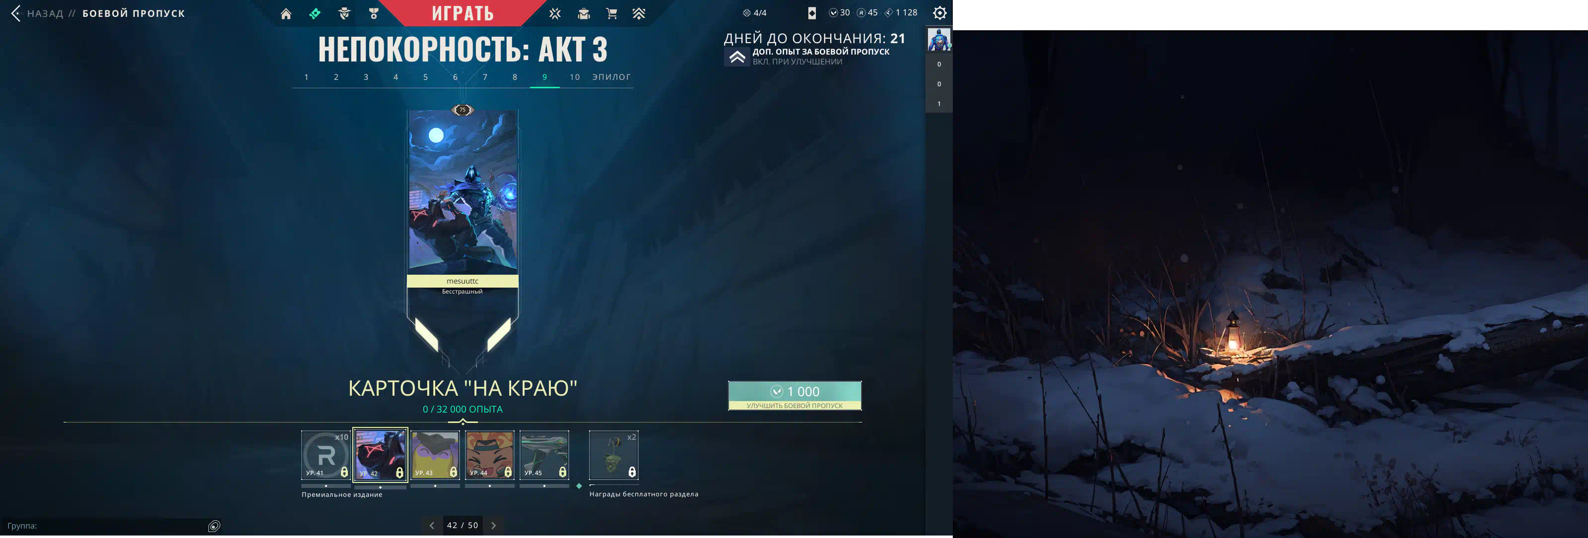Select chapter 1 tab
1588x538 pixels.
point(306,77)
